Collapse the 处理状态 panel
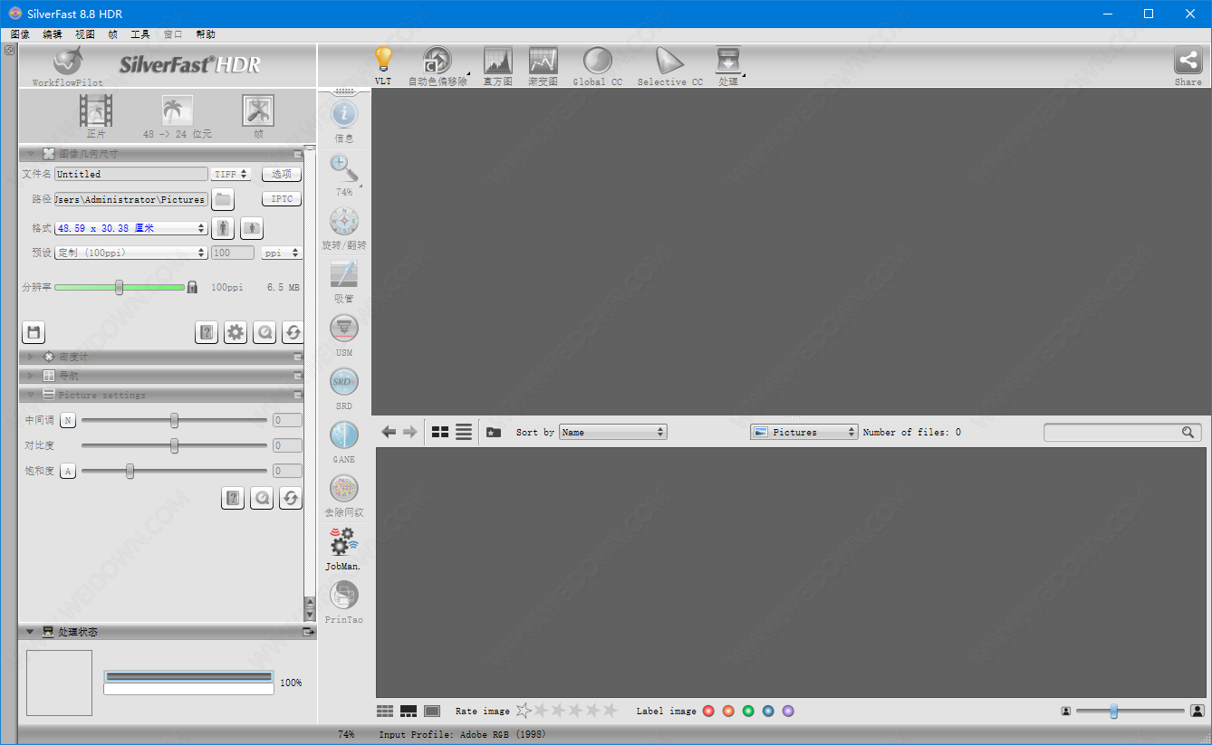1212x745 pixels. 30,632
